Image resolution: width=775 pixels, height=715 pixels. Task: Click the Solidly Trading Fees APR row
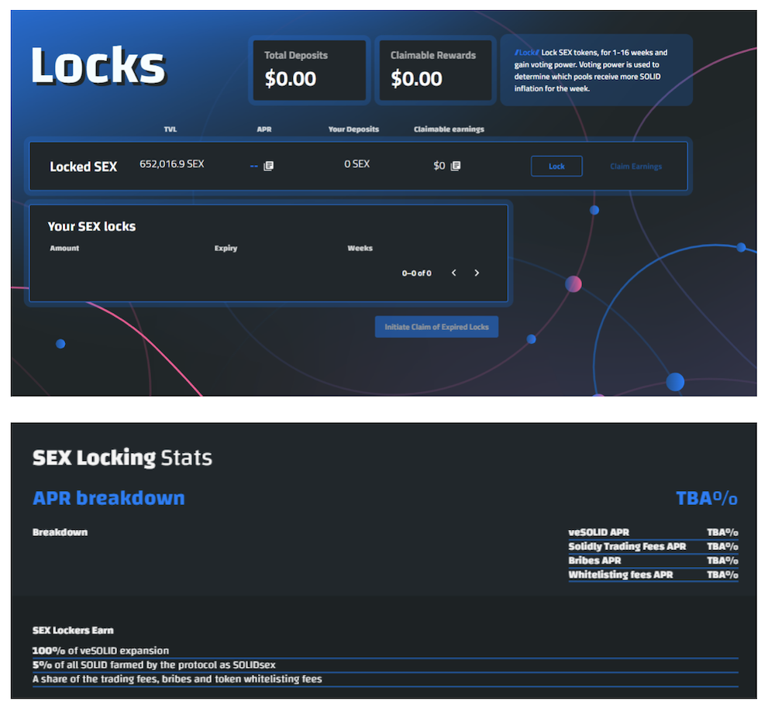653,547
